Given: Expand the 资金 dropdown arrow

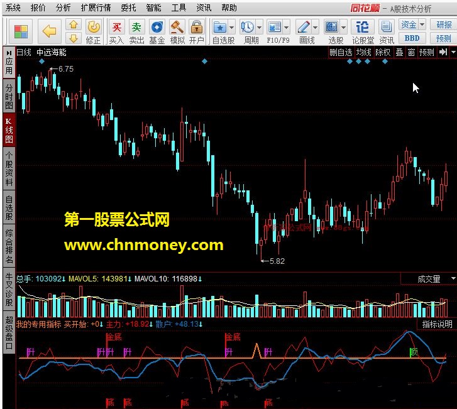Looking at the screenshot, I should [422, 25].
